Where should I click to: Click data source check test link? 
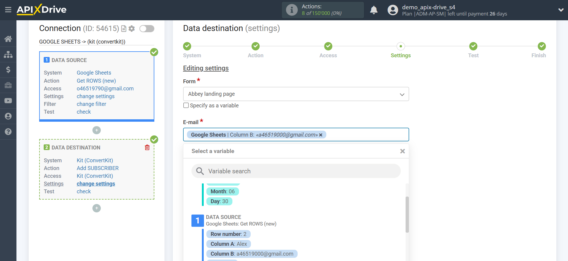tap(84, 112)
